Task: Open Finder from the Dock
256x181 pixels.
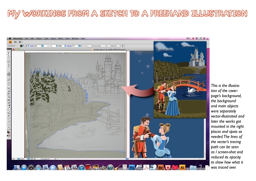Action: (x=17, y=167)
